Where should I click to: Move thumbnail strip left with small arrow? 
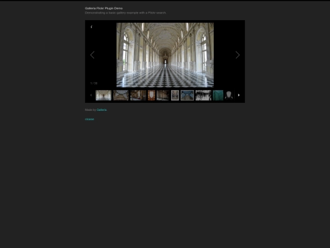tap(91, 95)
